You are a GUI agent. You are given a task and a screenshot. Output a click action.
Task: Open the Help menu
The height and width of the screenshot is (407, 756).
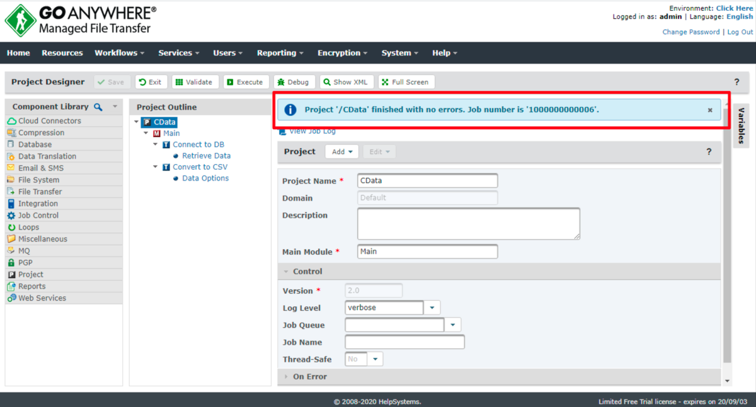(x=445, y=53)
